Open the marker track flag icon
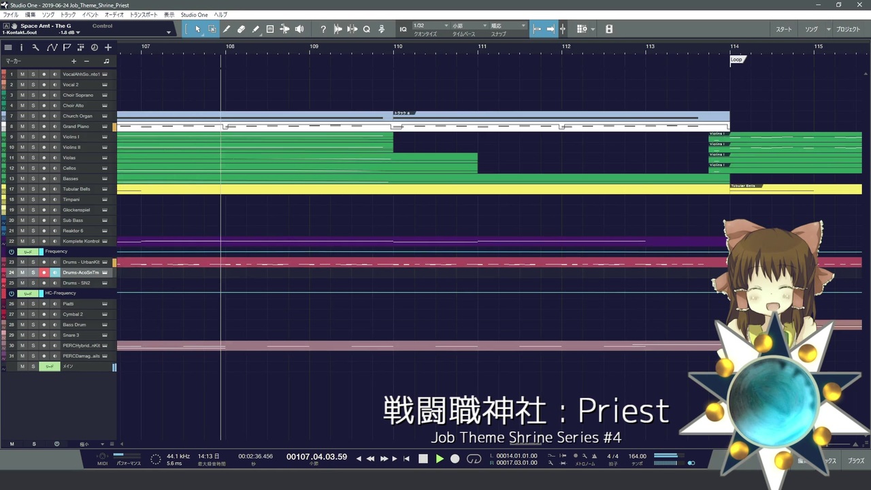Screen dimensions: 871x490 67,48
